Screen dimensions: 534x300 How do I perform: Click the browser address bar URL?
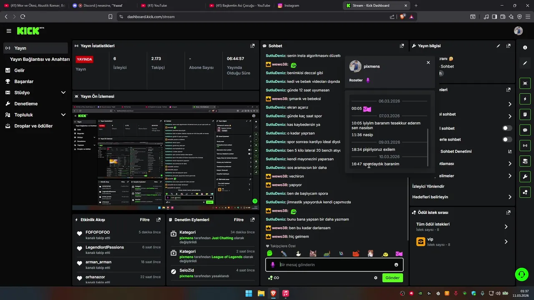coord(151,17)
